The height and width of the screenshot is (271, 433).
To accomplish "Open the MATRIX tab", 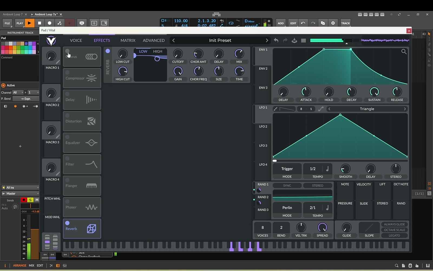I will pos(128,40).
